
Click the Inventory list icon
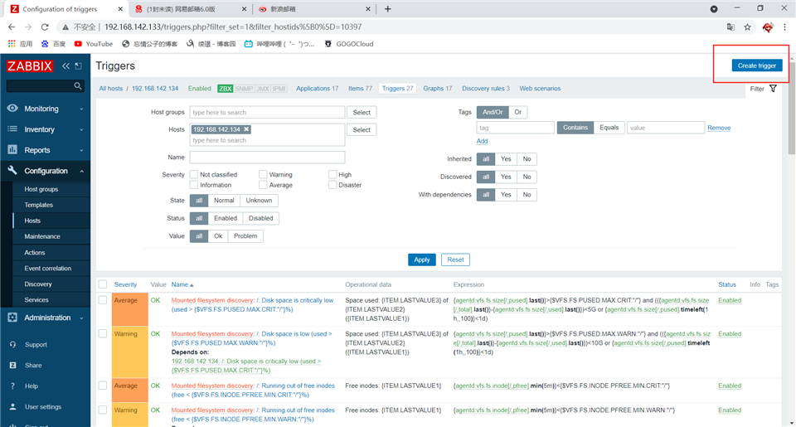click(12, 129)
